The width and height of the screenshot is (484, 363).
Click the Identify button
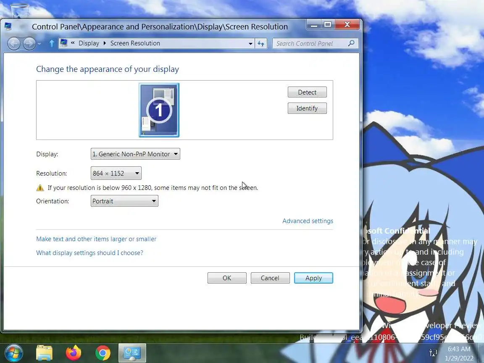click(x=307, y=108)
